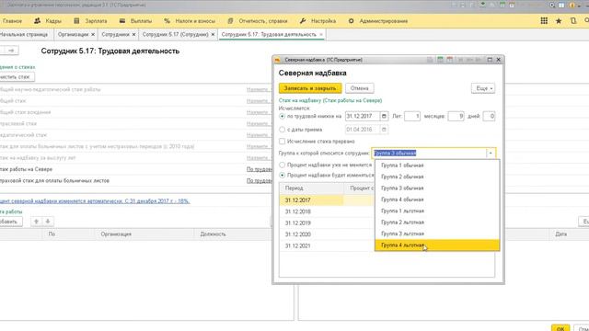
Task: Open link in 'Страховой стаж для оплаты больничных' row
Action: (x=259, y=181)
